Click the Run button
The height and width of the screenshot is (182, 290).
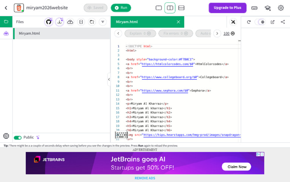click(121, 8)
